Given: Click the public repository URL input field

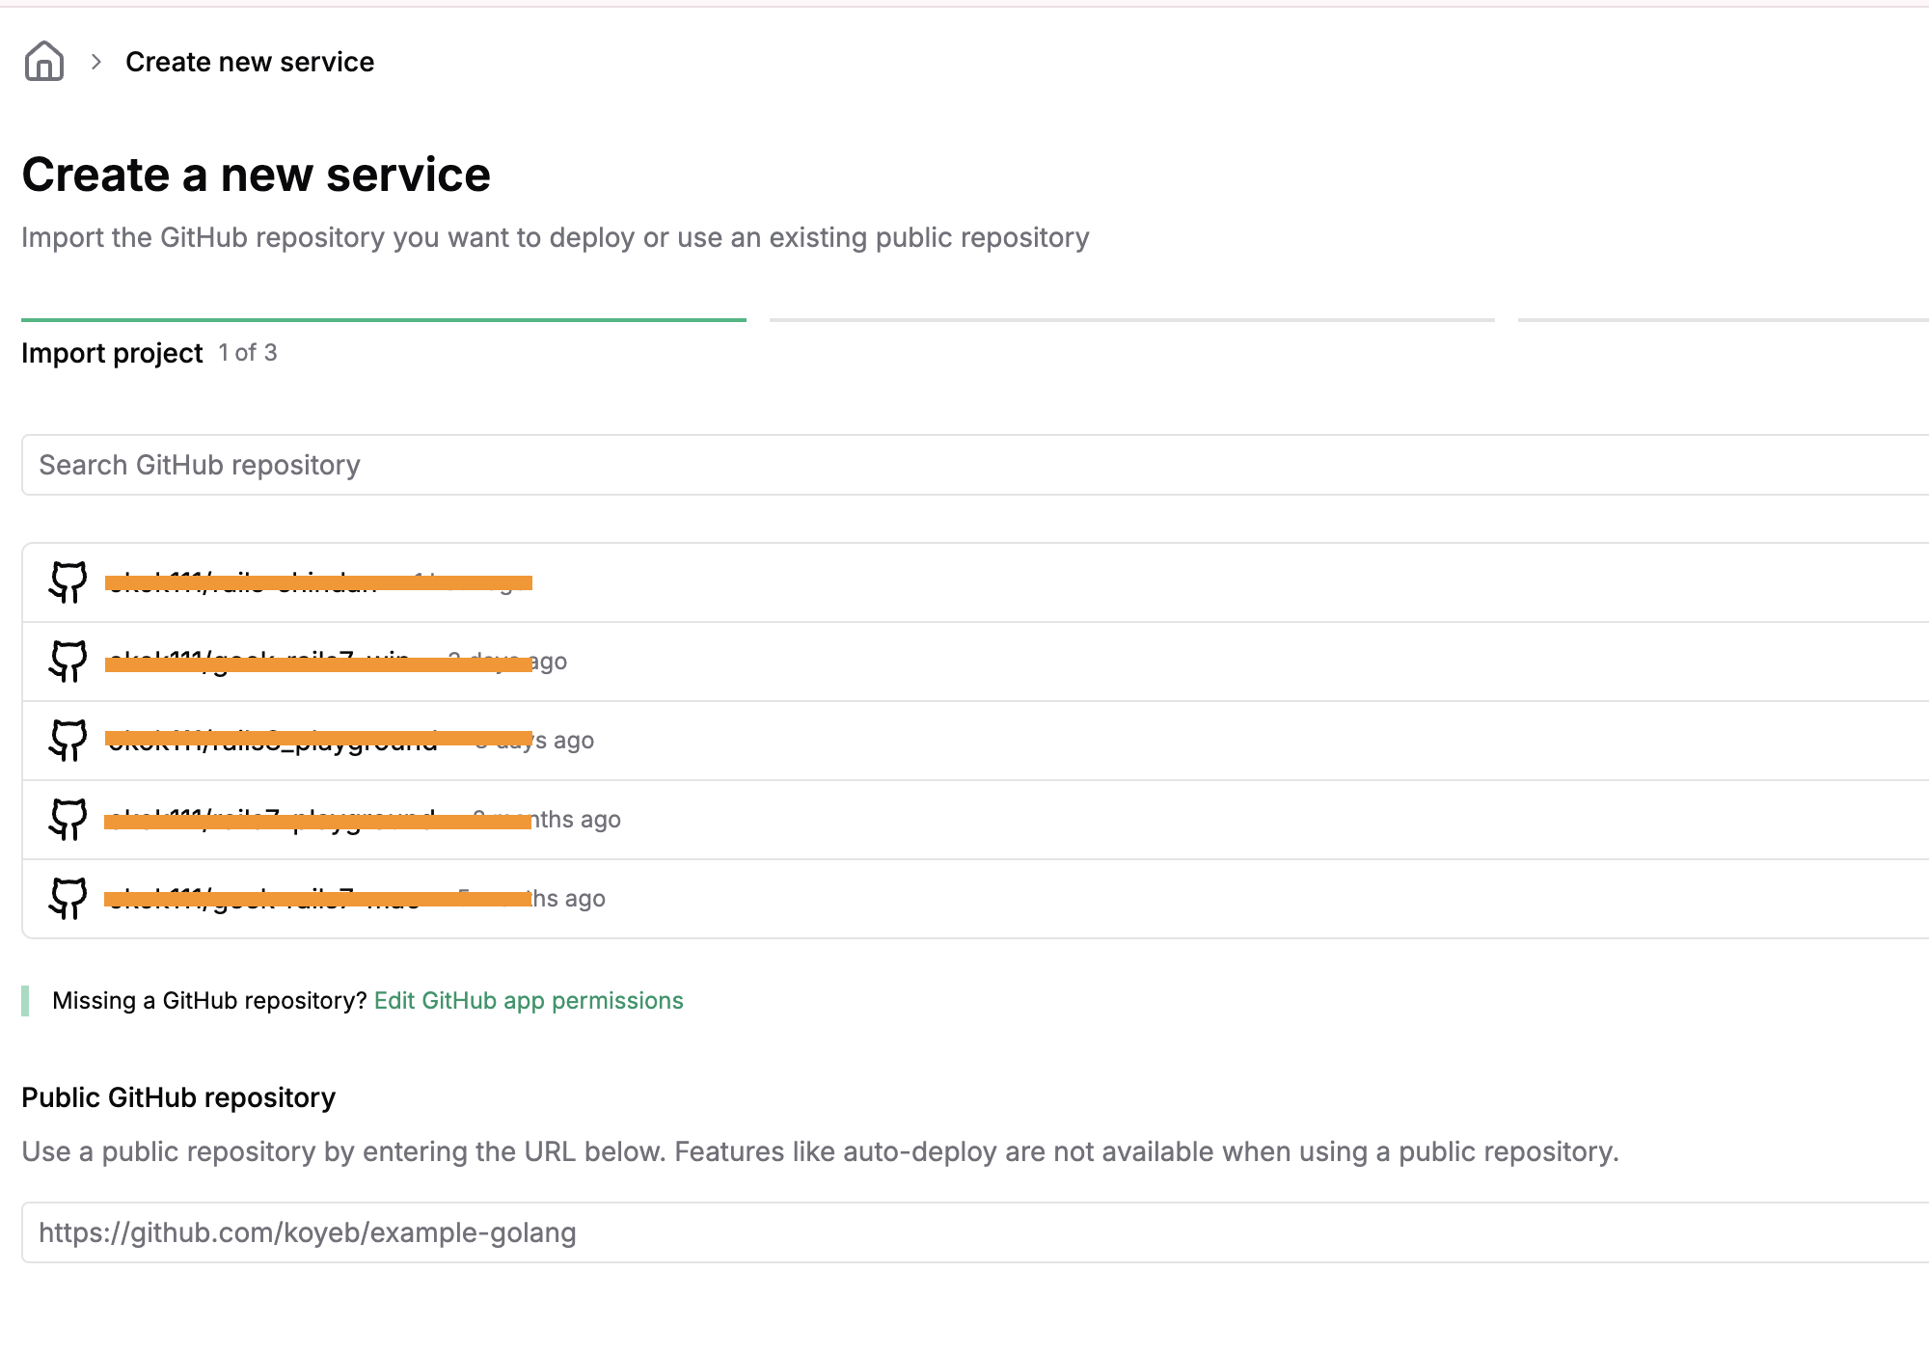Looking at the screenshot, I should pos(482,1231).
